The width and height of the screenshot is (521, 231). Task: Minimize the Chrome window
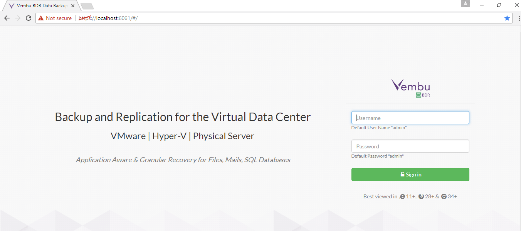pyautogui.click(x=482, y=5)
